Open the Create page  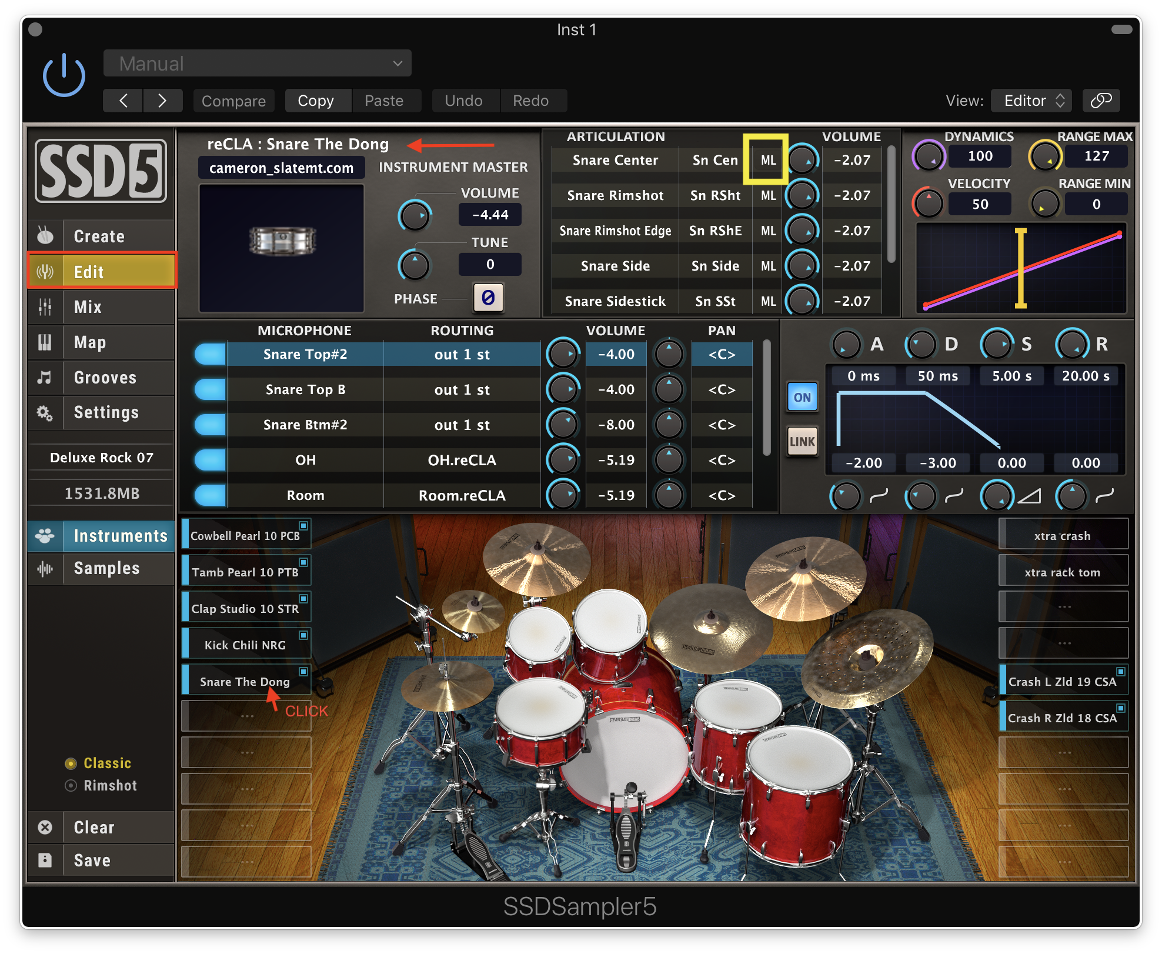pyautogui.click(x=101, y=236)
